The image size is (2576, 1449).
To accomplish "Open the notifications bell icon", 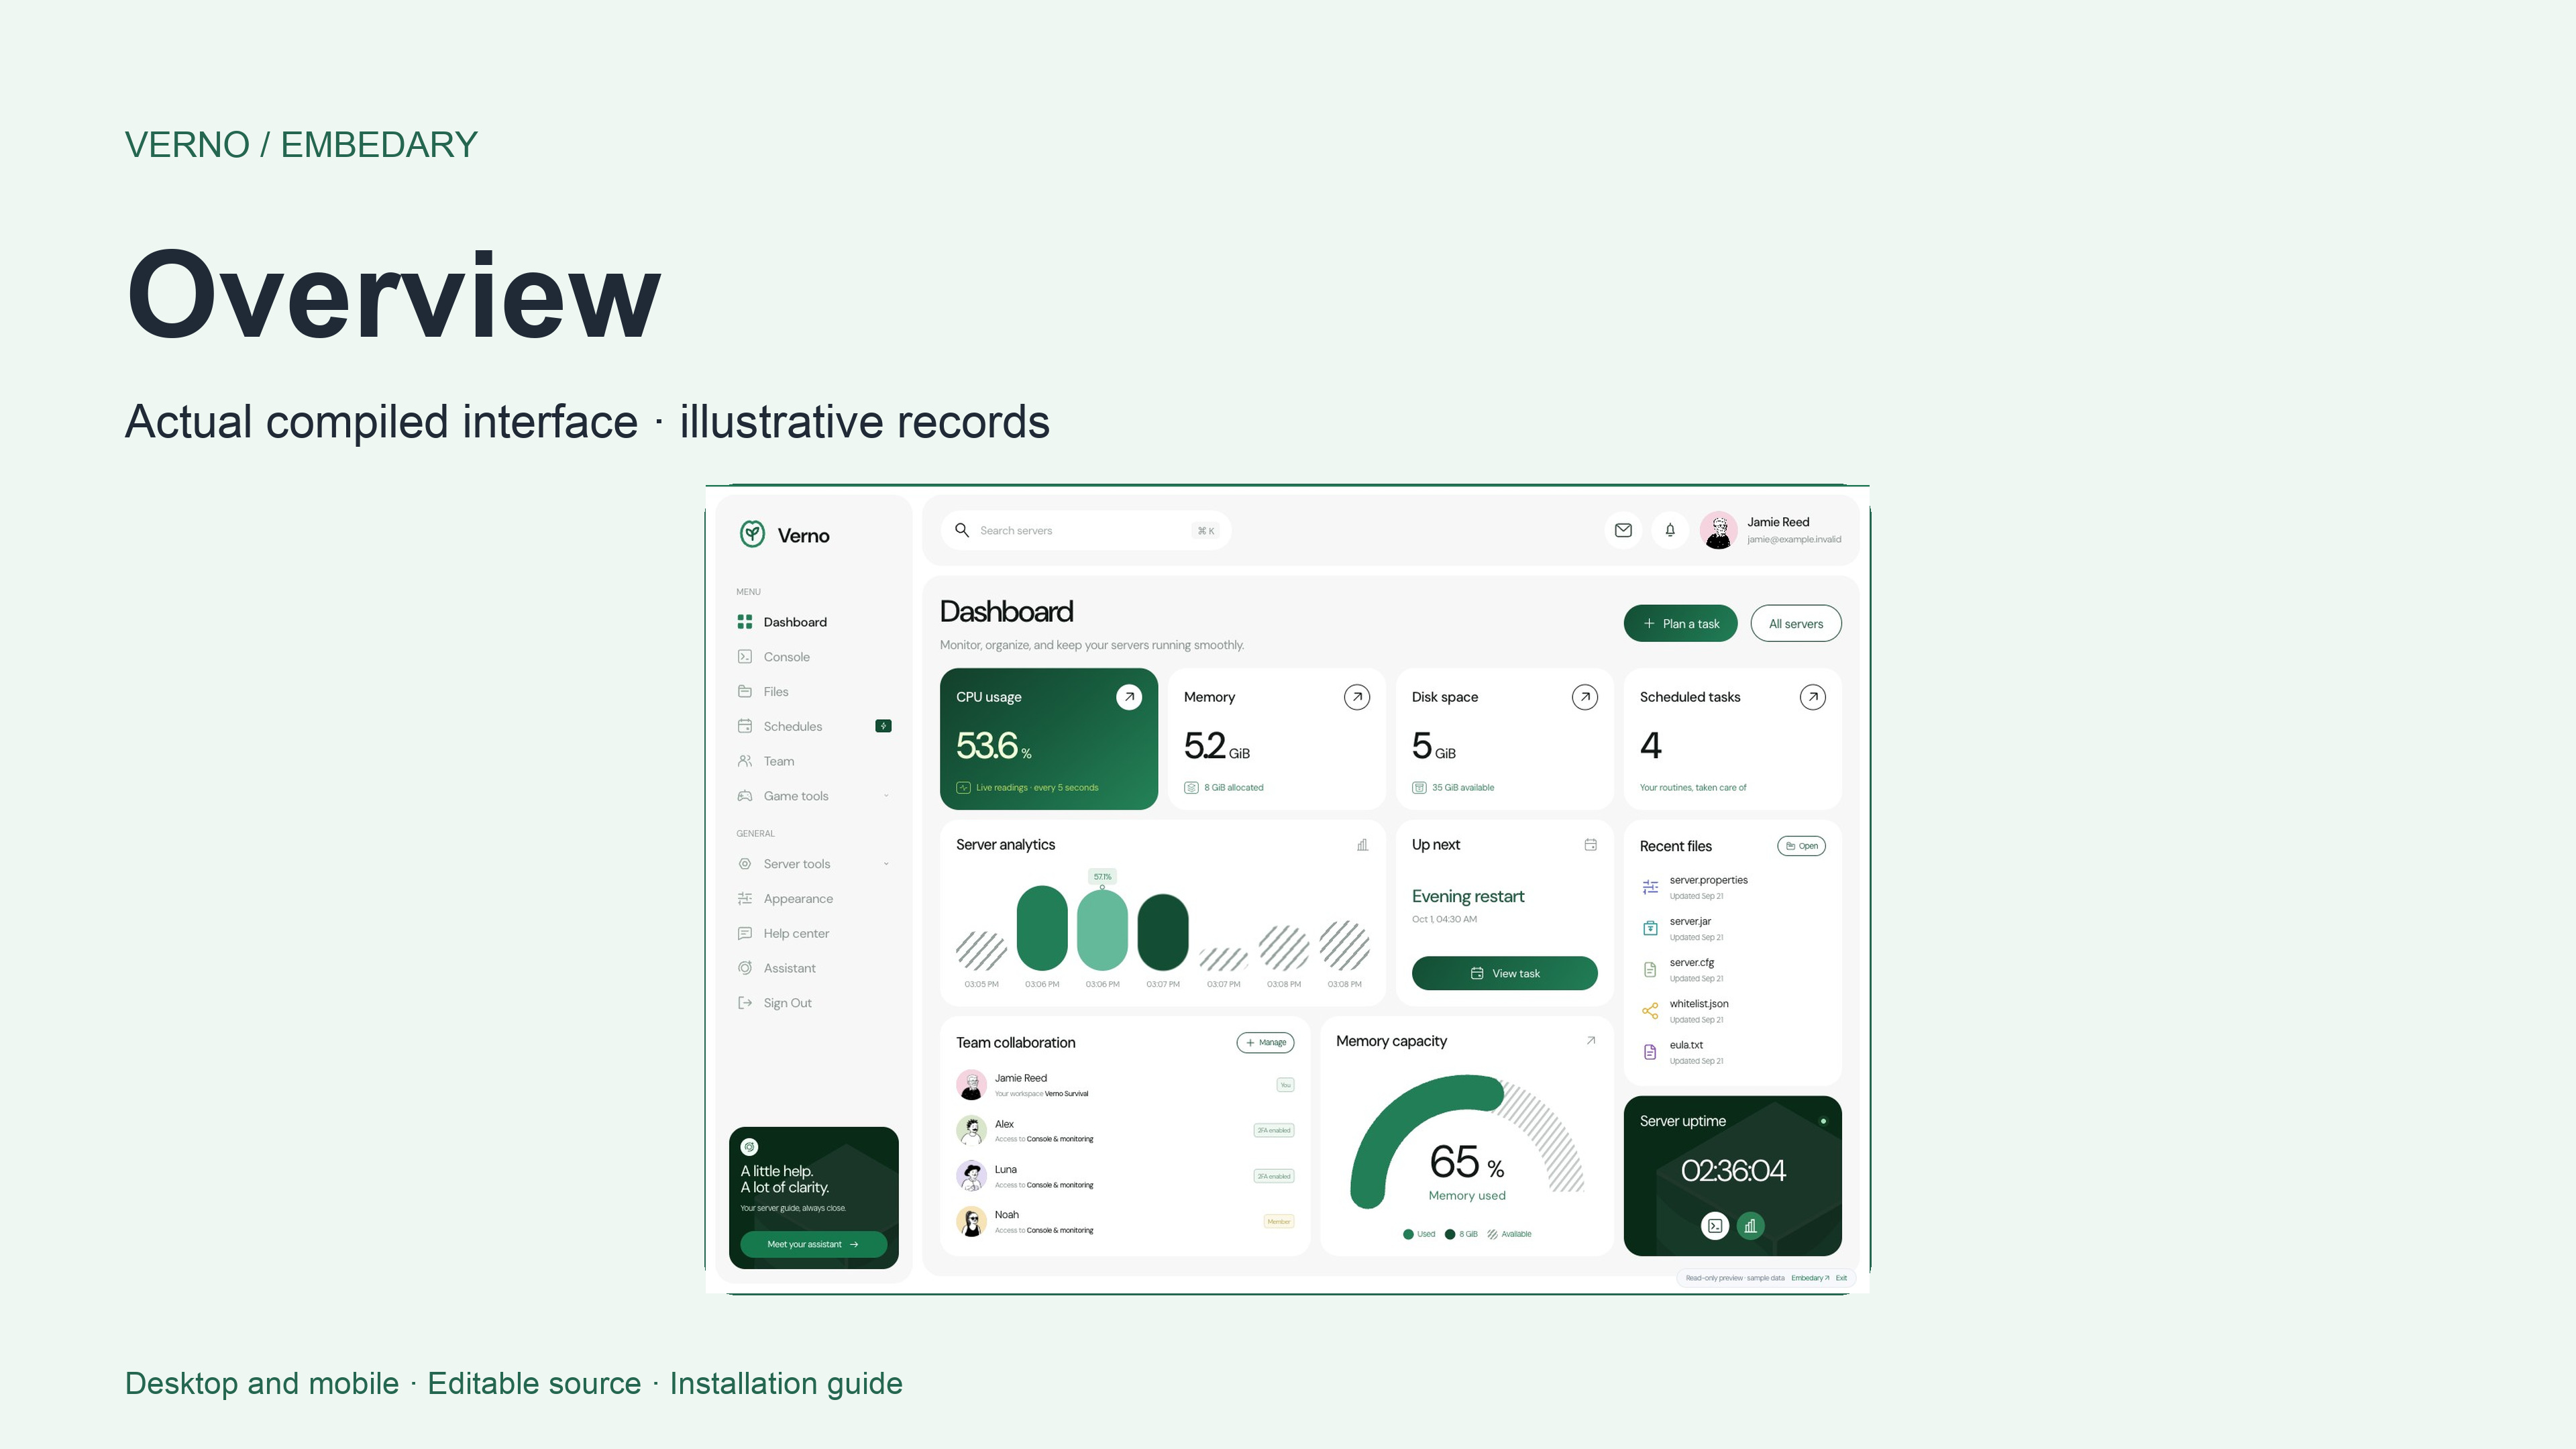I will [1670, 530].
